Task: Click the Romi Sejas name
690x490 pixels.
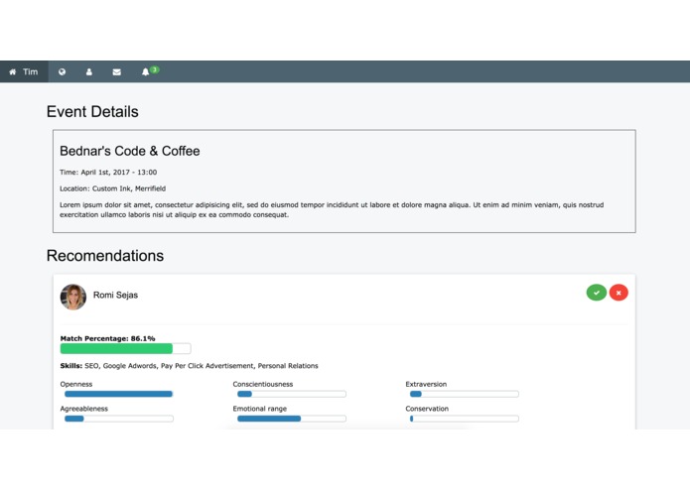Action: pos(115,295)
